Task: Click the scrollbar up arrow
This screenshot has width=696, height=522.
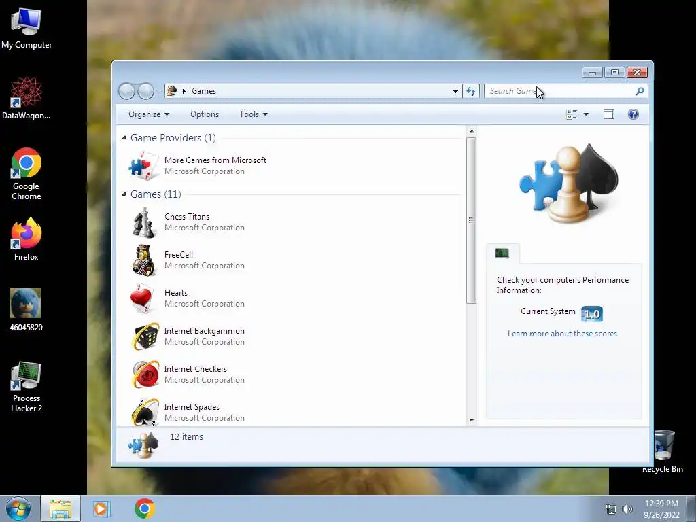Action: [472, 131]
